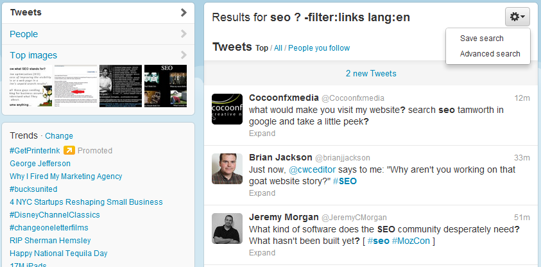Open the SEO collage top image thumbnail
The width and height of the screenshot is (541, 267).
[166, 86]
